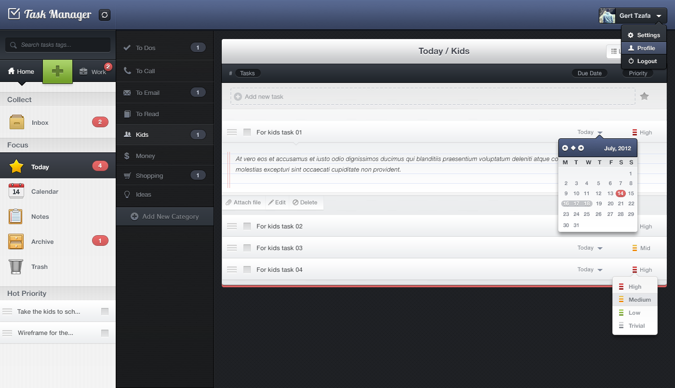Click the Search tasks tags field

pyautogui.click(x=58, y=45)
